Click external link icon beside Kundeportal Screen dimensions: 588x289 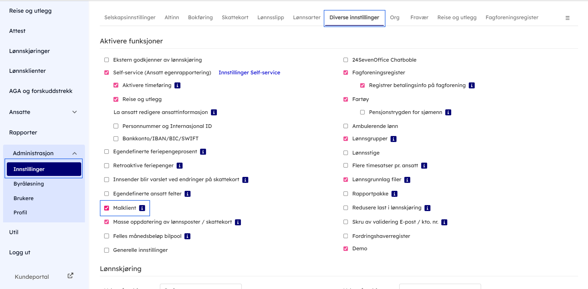70,275
